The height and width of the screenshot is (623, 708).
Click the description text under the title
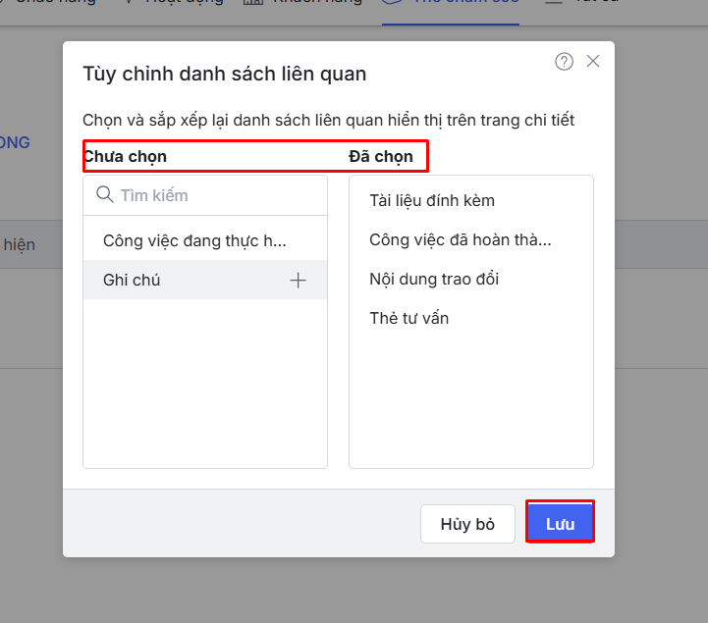[328, 120]
